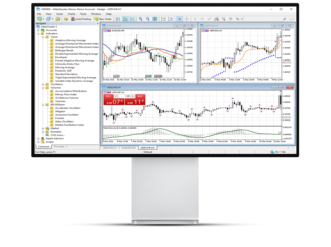Zoom in on the chart
The height and width of the screenshot is (247, 331).
140,19
